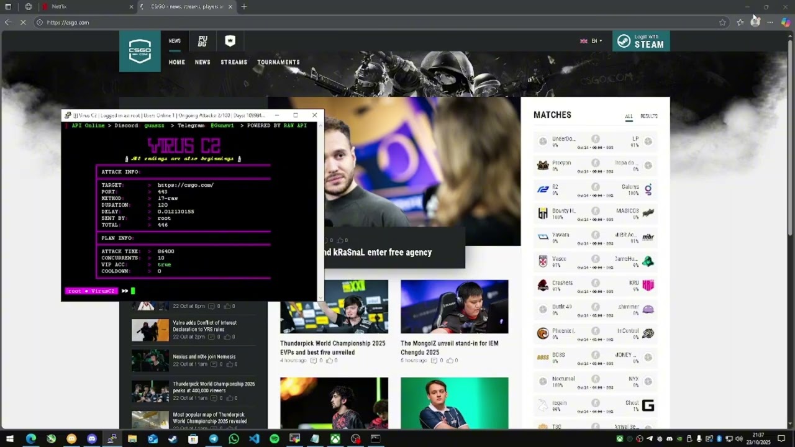
Task: Click the Bounty H. team logo
Action: (x=543, y=214)
